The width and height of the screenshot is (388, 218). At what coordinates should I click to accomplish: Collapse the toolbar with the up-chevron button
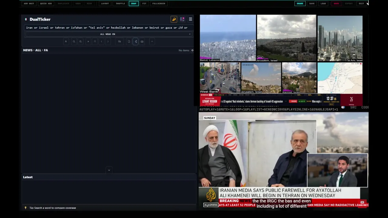[152, 41]
